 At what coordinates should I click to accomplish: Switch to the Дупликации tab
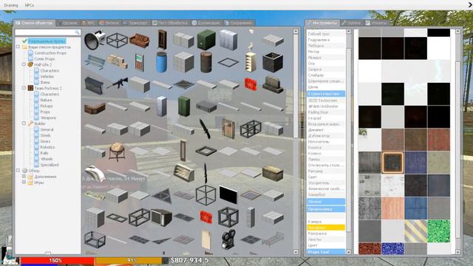[206, 23]
